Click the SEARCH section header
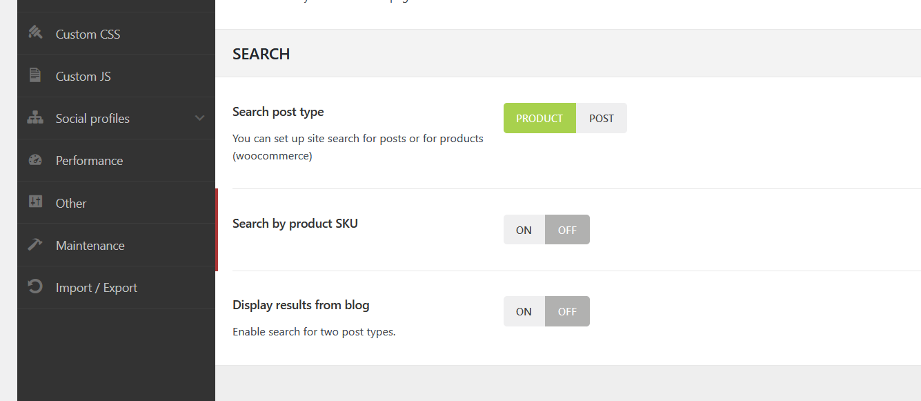Image resolution: width=921 pixels, height=401 pixels. tap(261, 54)
